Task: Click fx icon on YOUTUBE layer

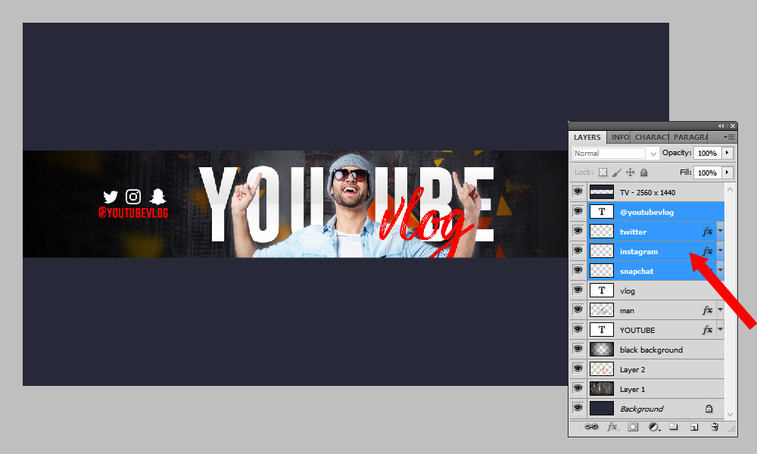Action: point(707,330)
